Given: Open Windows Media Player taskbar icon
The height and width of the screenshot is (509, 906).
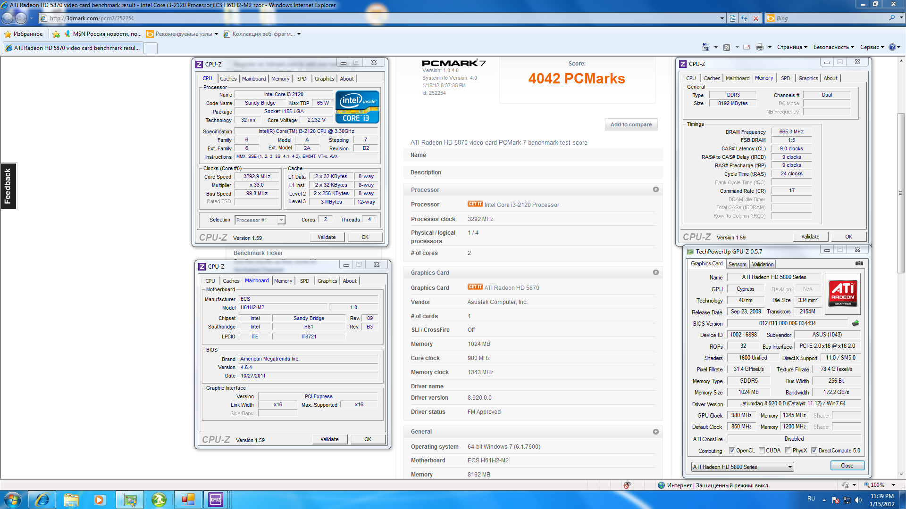Looking at the screenshot, I should coord(99,500).
